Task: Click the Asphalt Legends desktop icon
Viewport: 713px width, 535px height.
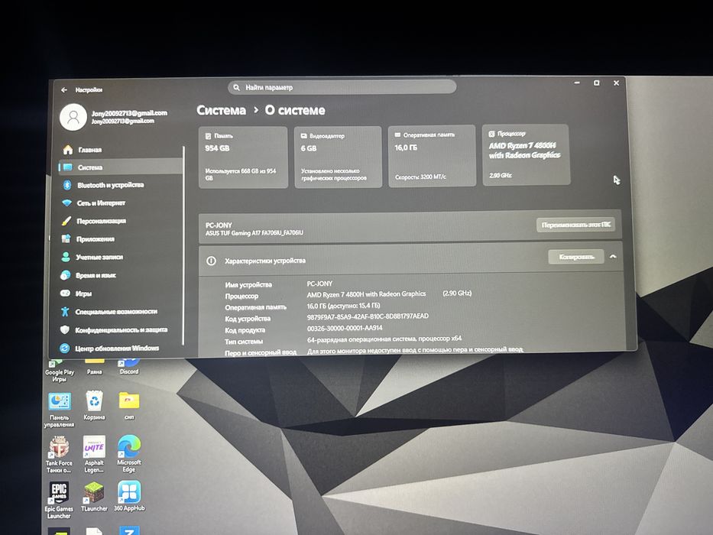Action: [94, 454]
